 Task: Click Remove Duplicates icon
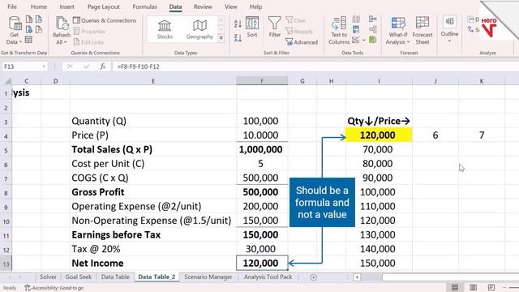356,29
